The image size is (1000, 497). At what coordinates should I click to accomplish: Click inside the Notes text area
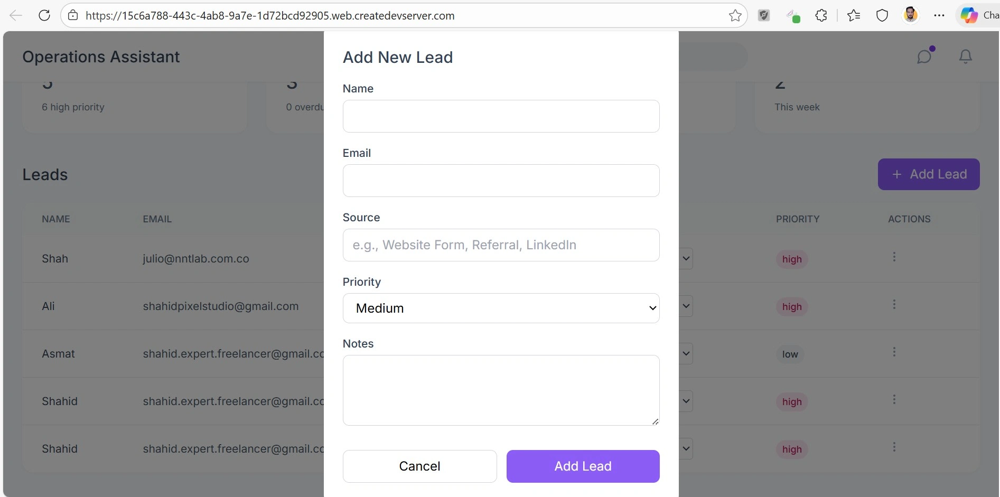point(501,390)
